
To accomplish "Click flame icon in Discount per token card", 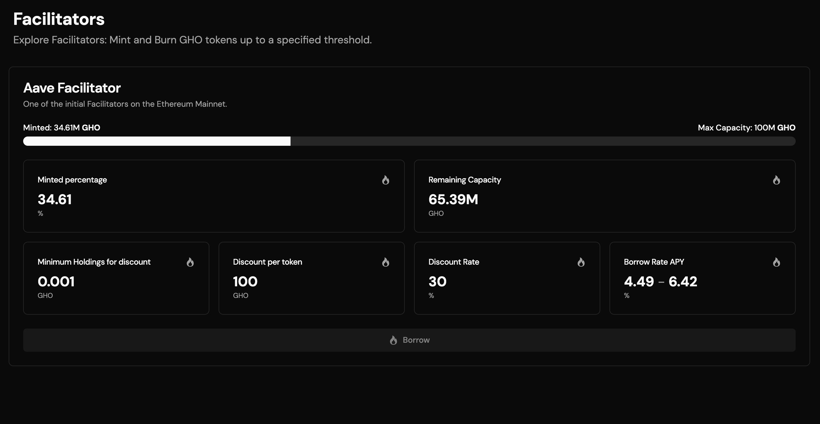I will point(385,262).
